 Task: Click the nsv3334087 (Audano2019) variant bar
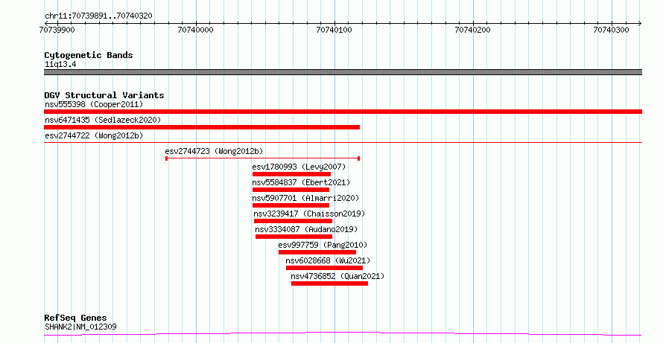tap(294, 237)
